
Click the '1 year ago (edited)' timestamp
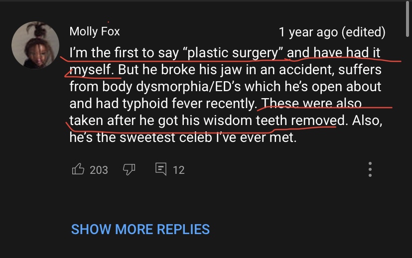(332, 32)
